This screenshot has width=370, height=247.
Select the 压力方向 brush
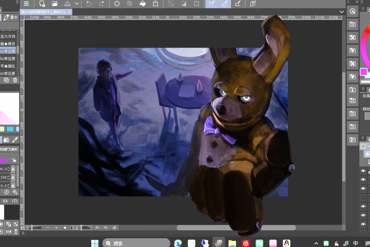point(8,36)
